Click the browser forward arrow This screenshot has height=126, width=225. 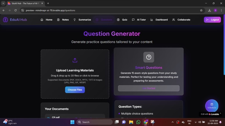coord(9,10)
